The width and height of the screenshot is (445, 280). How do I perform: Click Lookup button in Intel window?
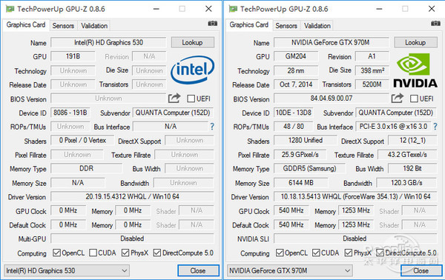pos(192,42)
